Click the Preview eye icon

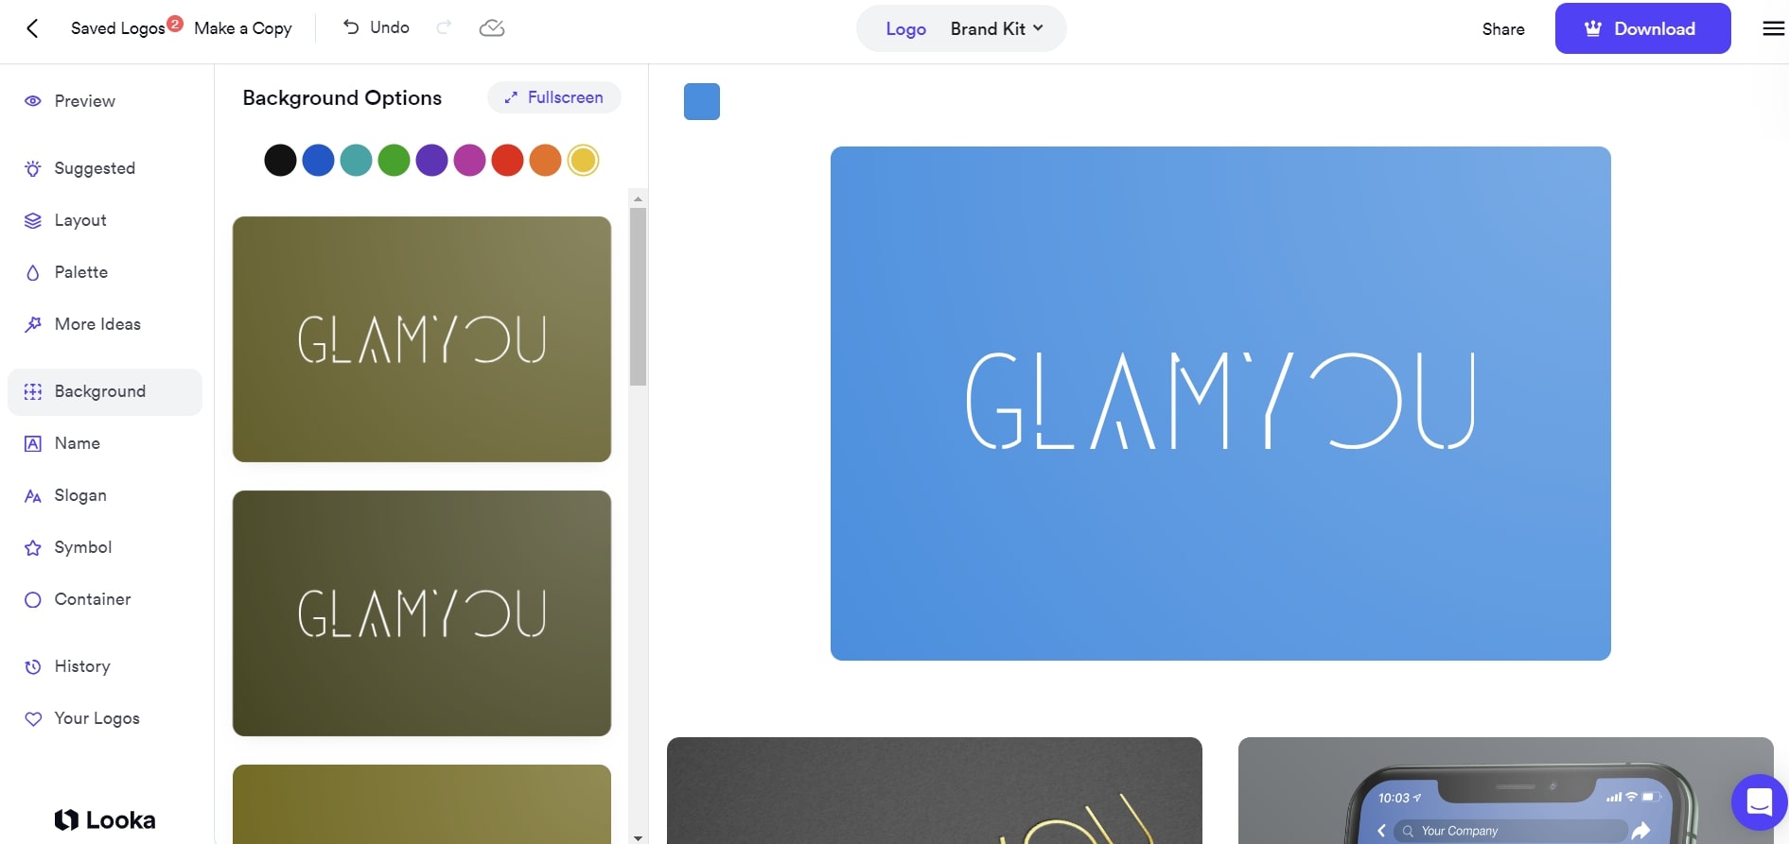pos(33,101)
